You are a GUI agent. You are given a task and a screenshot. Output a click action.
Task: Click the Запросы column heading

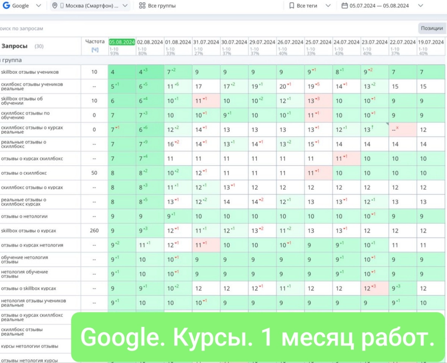pyautogui.click(x=14, y=46)
